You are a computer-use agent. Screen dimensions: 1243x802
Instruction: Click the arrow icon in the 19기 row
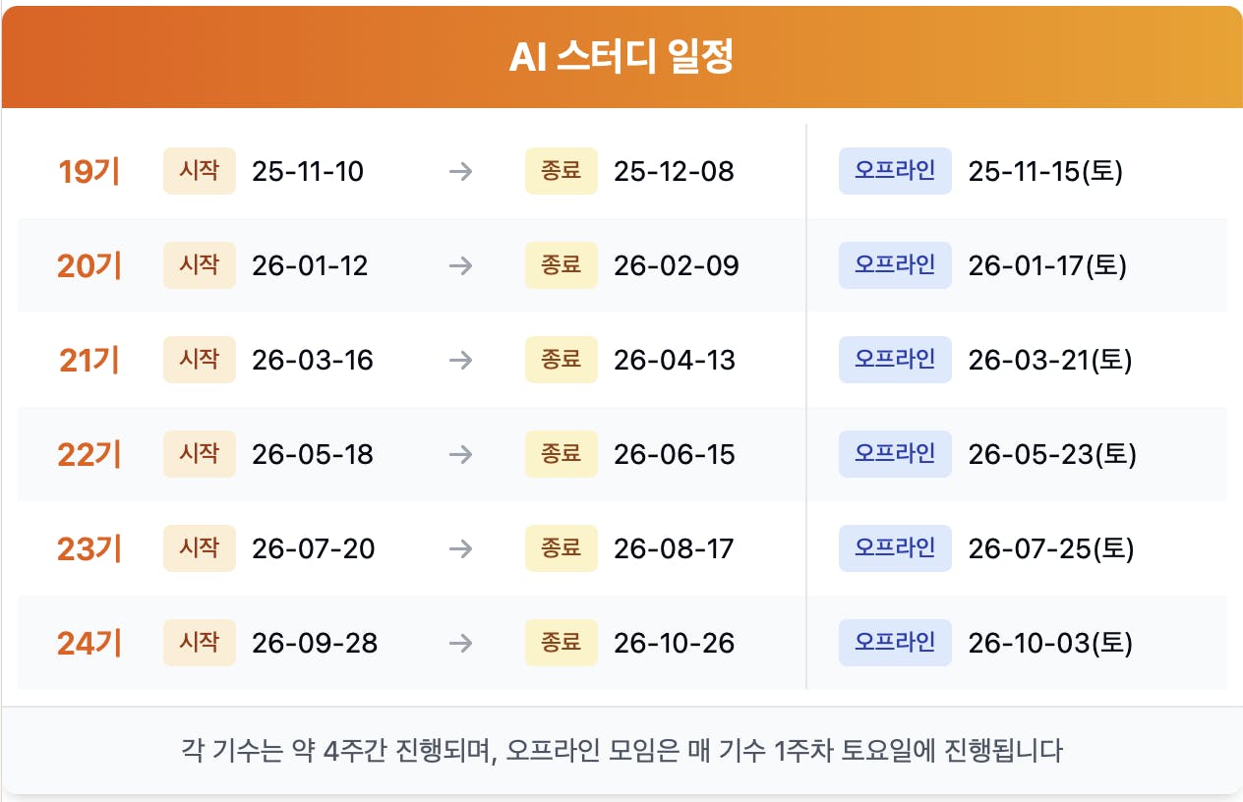coord(460,172)
